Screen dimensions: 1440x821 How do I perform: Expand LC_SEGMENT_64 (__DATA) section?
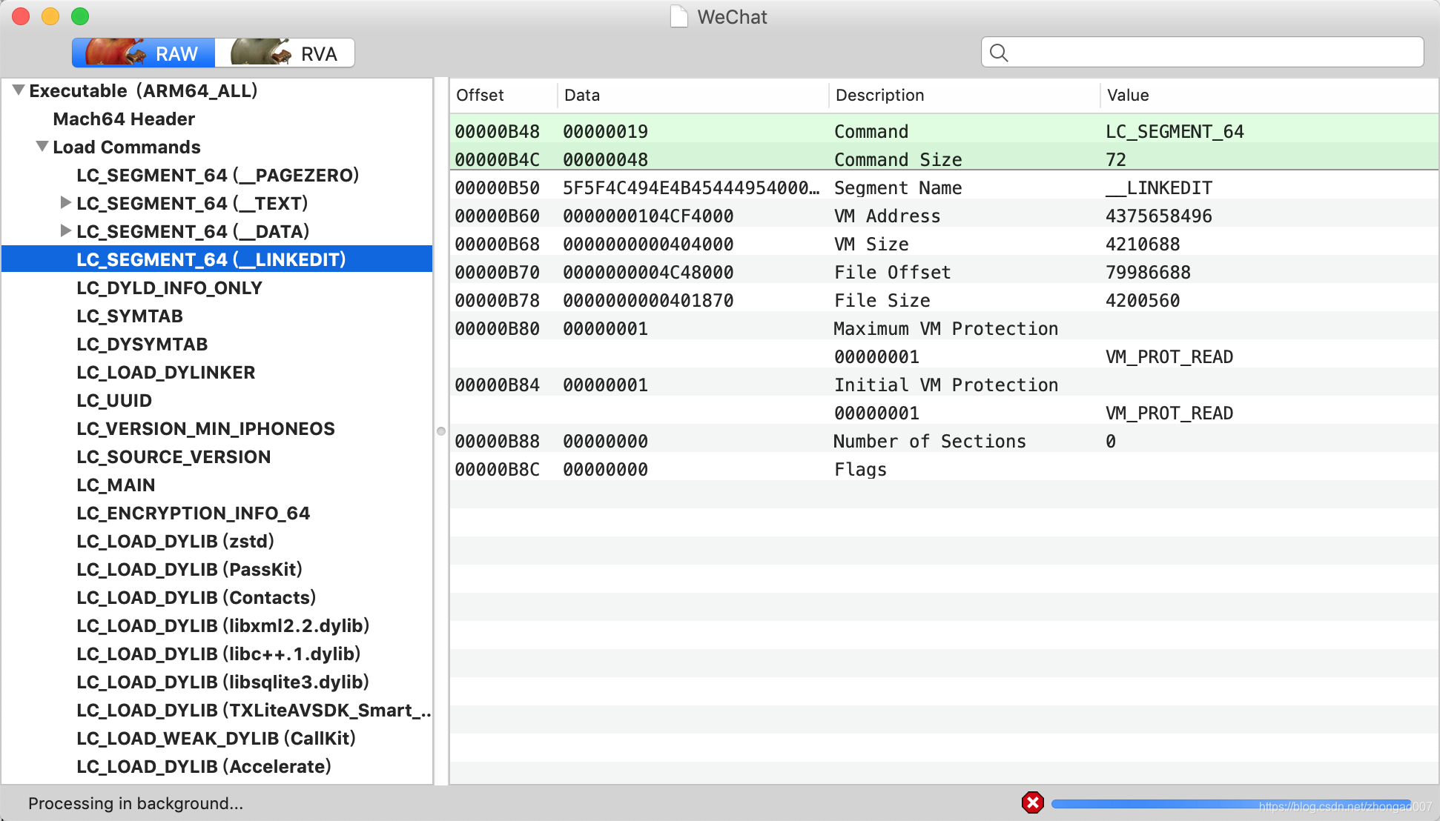click(x=65, y=231)
